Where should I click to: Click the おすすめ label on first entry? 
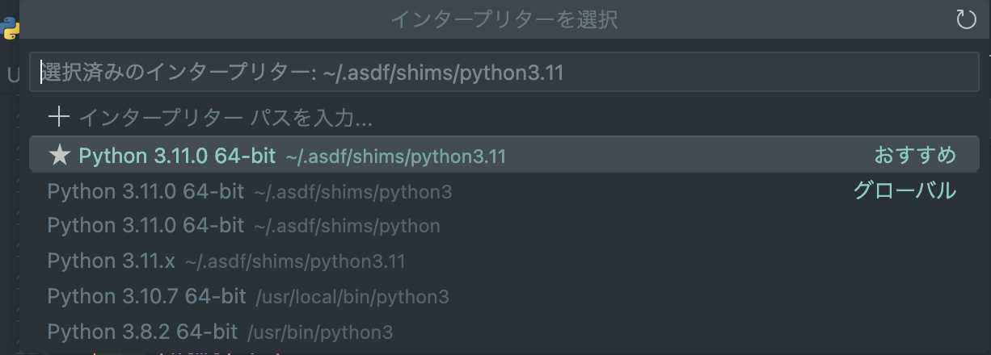(x=914, y=155)
